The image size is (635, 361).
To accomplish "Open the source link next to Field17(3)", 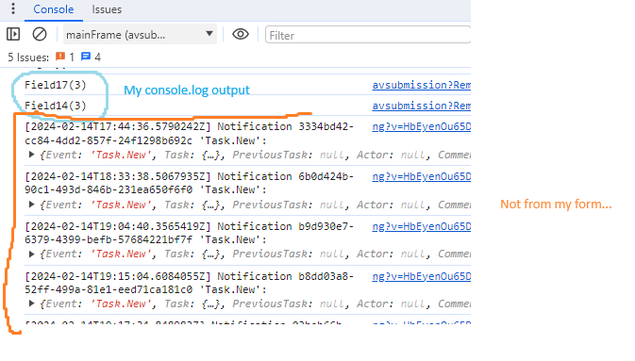I will point(421,85).
